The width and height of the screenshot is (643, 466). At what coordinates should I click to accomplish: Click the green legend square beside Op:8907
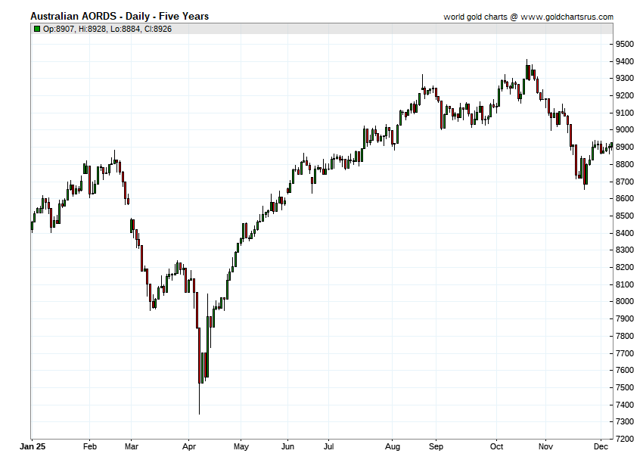tap(37, 29)
